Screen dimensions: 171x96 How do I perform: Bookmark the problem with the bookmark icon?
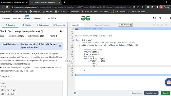(x=42, y=31)
